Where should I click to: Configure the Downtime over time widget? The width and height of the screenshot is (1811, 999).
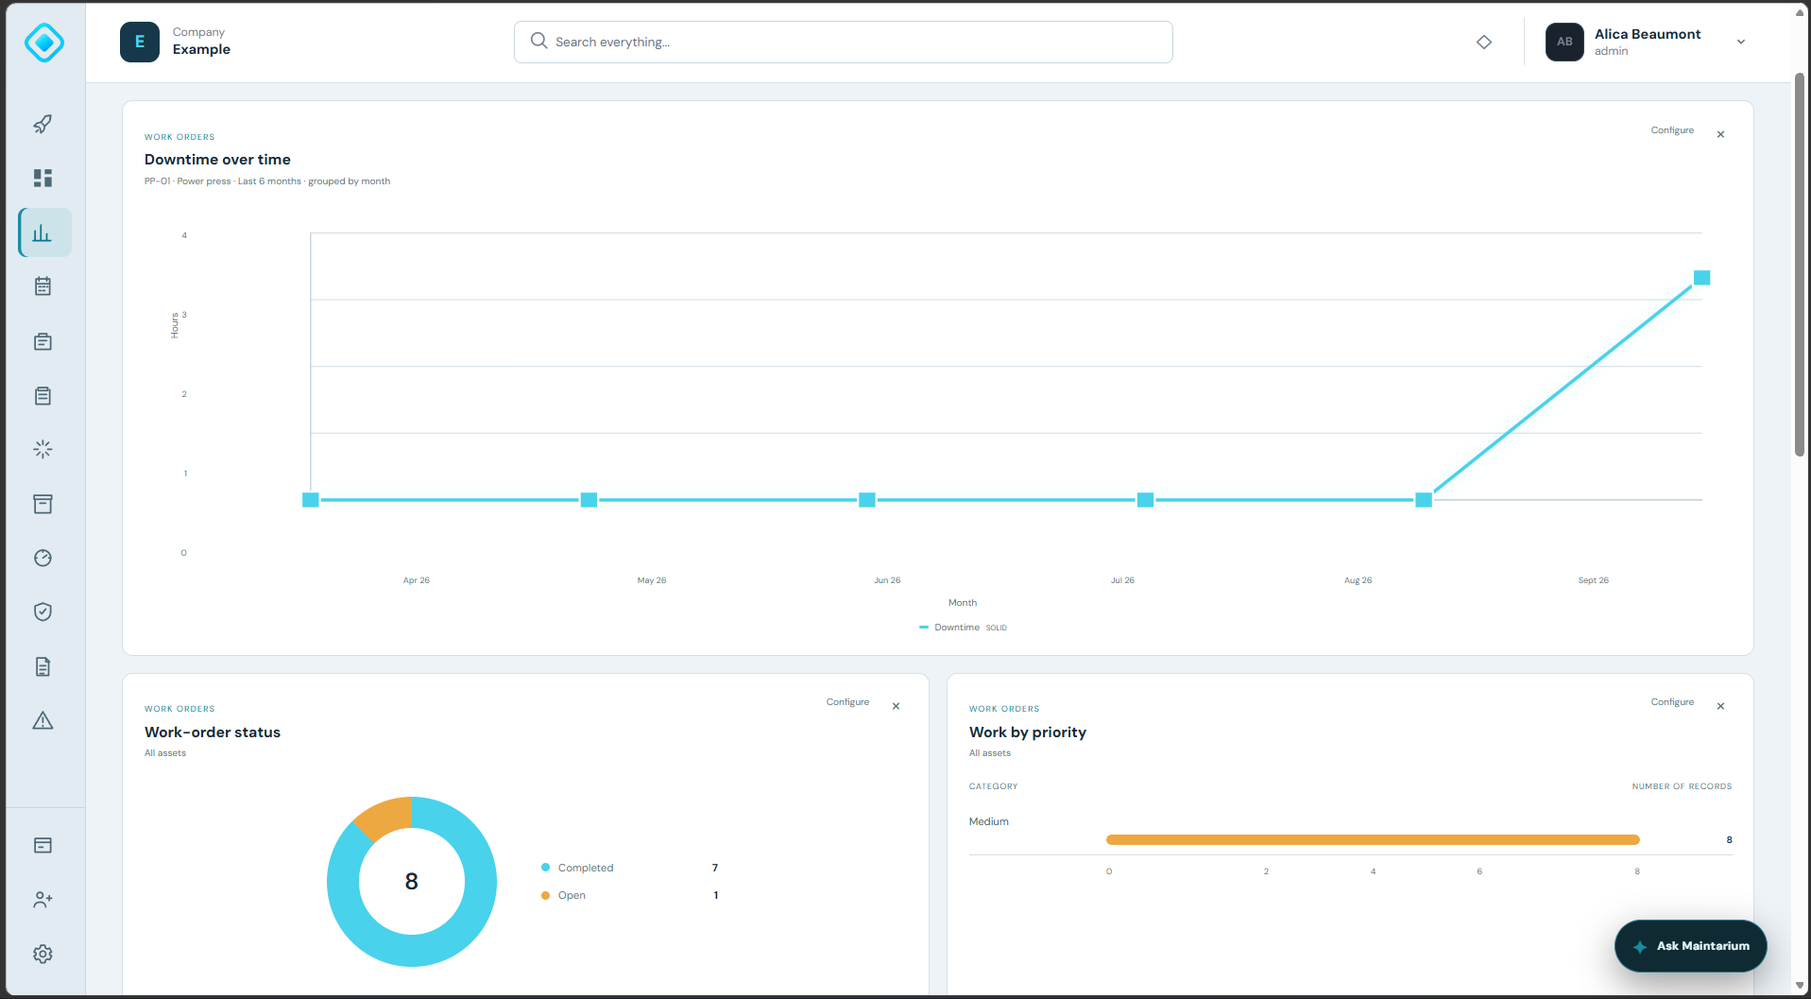click(1672, 130)
